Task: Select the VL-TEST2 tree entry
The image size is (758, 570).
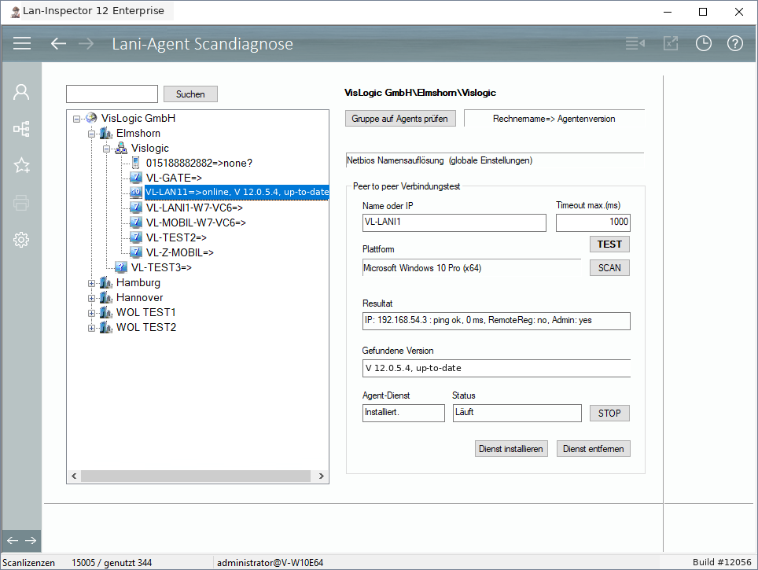Action: [176, 237]
